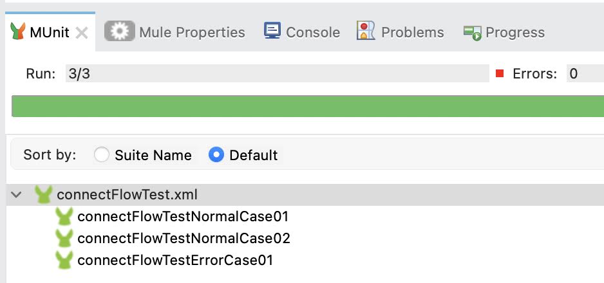Click the Mule Properties gear icon
Viewport: 604px width, 283px height.
pyautogui.click(x=119, y=32)
